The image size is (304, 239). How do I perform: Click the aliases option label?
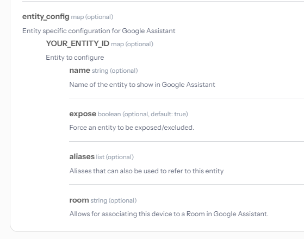click(82, 156)
